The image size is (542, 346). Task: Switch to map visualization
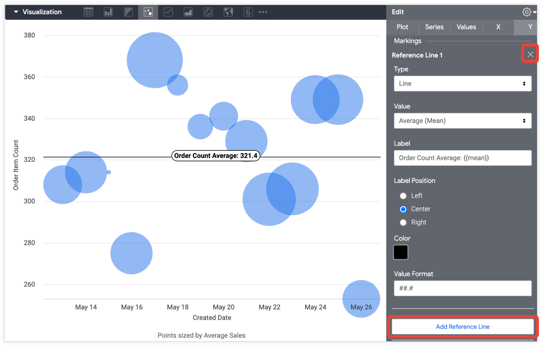pyautogui.click(x=228, y=12)
